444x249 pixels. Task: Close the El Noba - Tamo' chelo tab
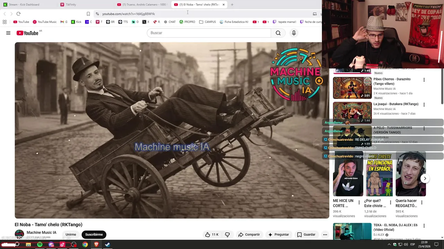pyautogui.click(x=223, y=4)
